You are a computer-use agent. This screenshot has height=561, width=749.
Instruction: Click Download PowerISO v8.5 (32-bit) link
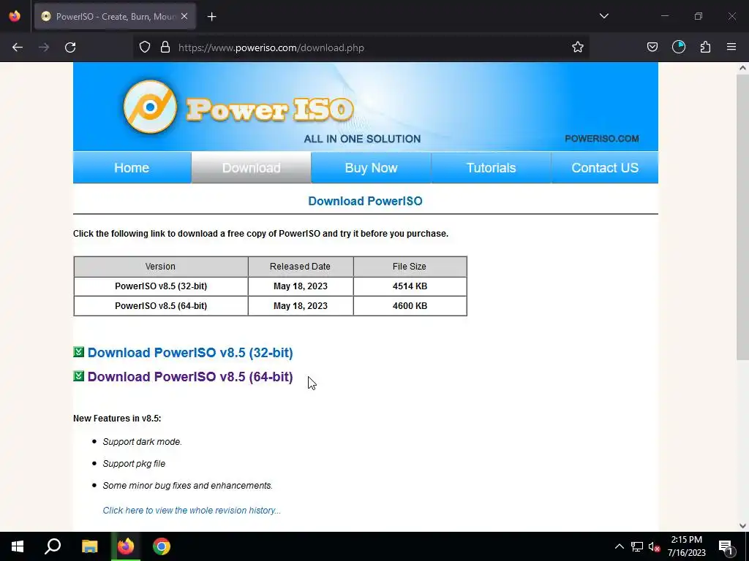190,353
